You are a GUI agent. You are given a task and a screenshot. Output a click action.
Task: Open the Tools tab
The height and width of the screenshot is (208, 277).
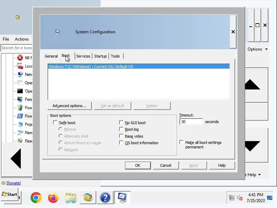tap(115, 56)
